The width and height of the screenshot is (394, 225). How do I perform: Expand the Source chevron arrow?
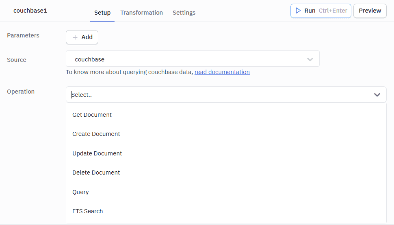point(310,59)
